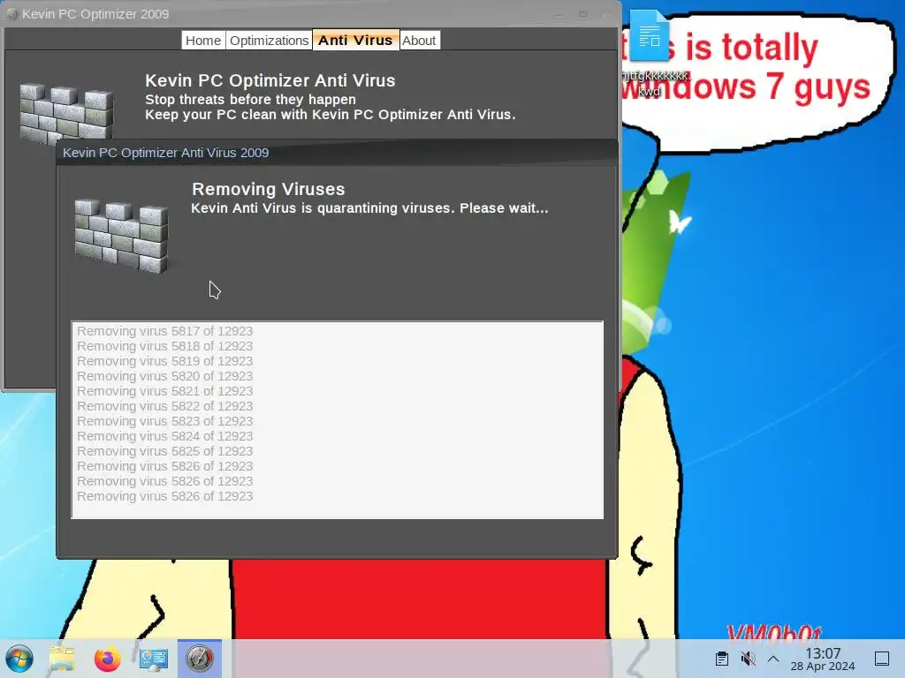Image resolution: width=905 pixels, height=678 pixels.
Task: Click 'Kevin PC Optimizer Anti Virus' heading
Action: pos(270,80)
